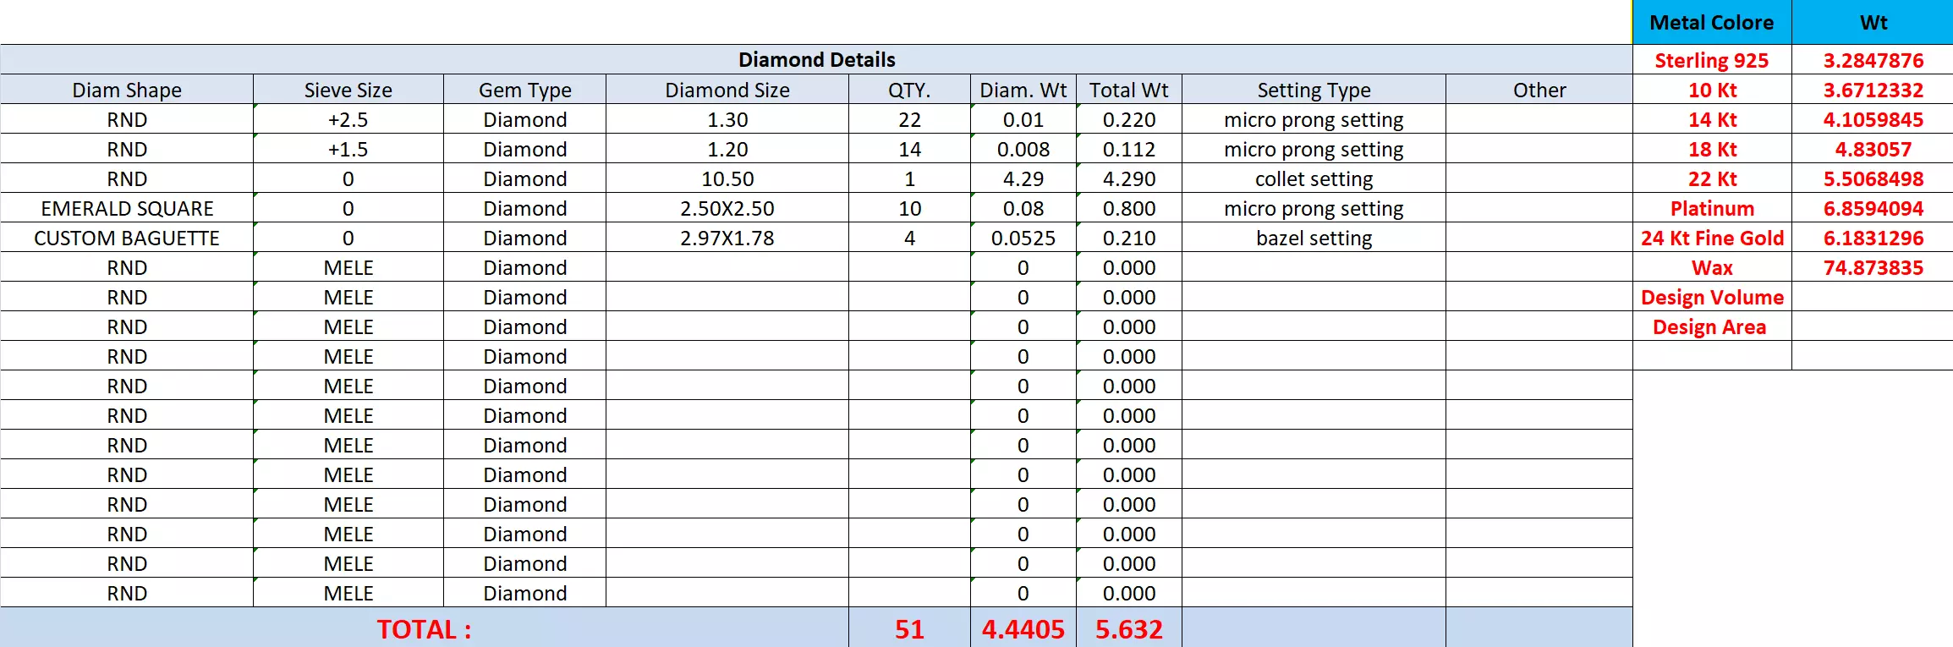
Task: Select total weight cell 0.800
Action: click(x=1129, y=208)
